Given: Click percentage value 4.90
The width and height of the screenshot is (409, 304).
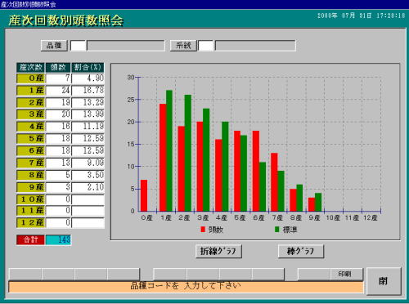Looking at the screenshot, I should pos(88,78).
